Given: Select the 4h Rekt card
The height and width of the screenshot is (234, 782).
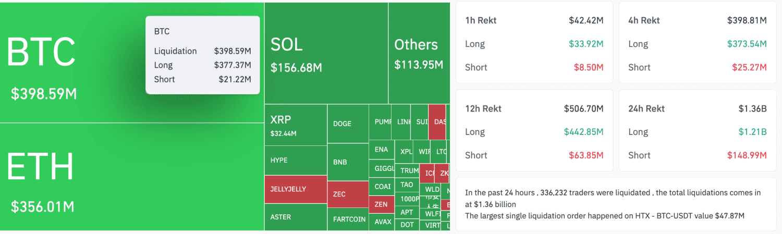Looking at the screenshot, I should pos(697,43).
